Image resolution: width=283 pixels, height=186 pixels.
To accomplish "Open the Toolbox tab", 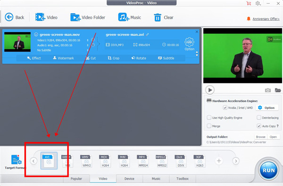I will (x=183, y=178).
